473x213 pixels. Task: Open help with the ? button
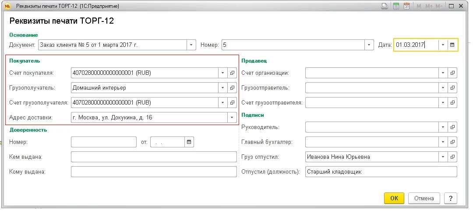[x=450, y=198]
